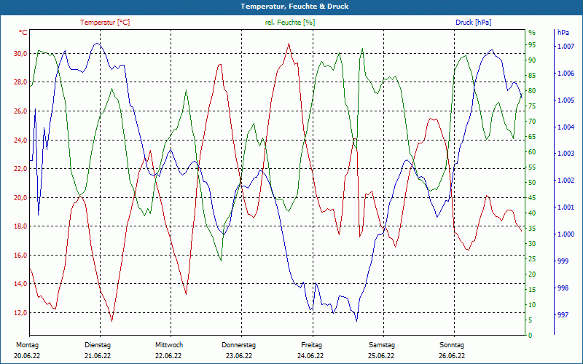Click the '70' humidity axis value
Image resolution: width=583 pixels, height=364 pixels.
pyautogui.click(x=532, y=122)
